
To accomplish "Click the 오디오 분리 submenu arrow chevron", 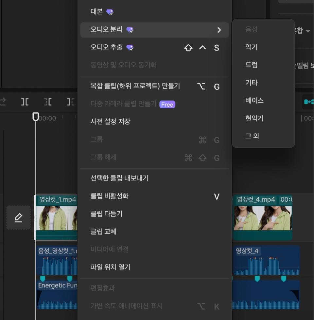I will coord(219,30).
